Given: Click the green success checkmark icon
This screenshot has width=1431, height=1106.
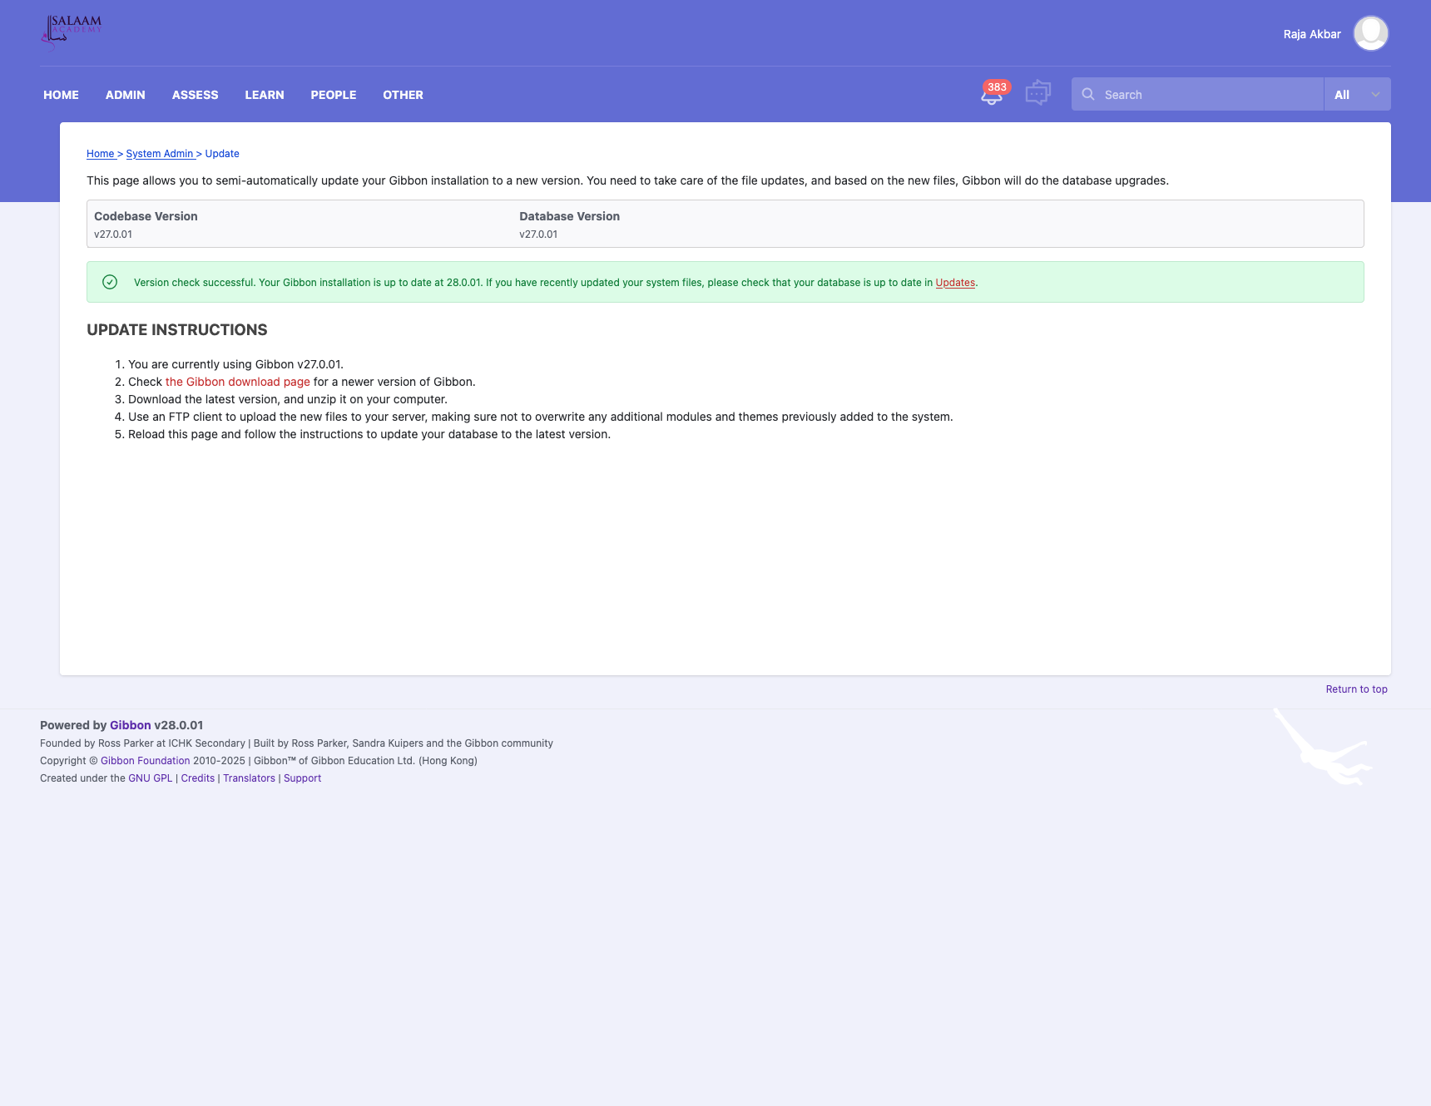Looking at the screenshot, I should 110,282.
